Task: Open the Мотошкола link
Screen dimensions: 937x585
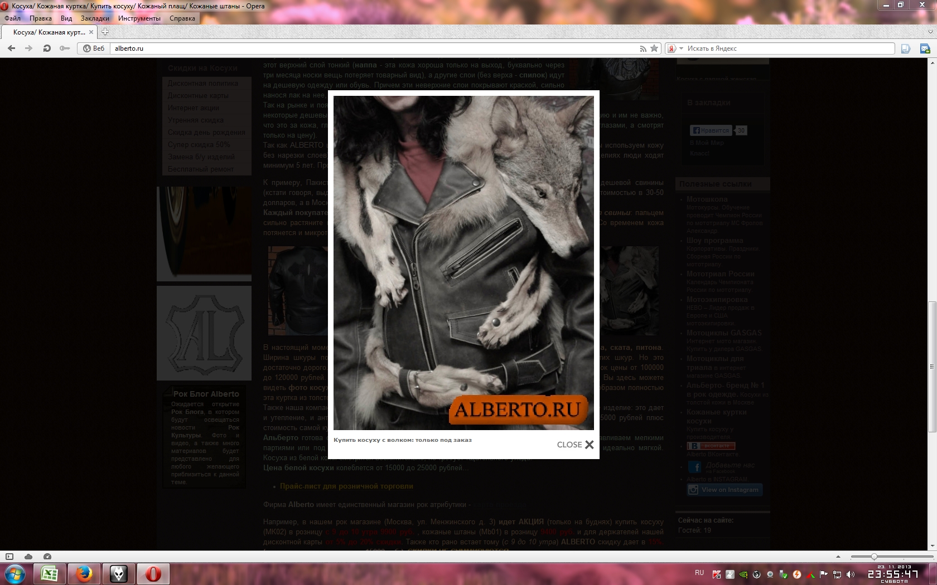Action: point(707,199)
